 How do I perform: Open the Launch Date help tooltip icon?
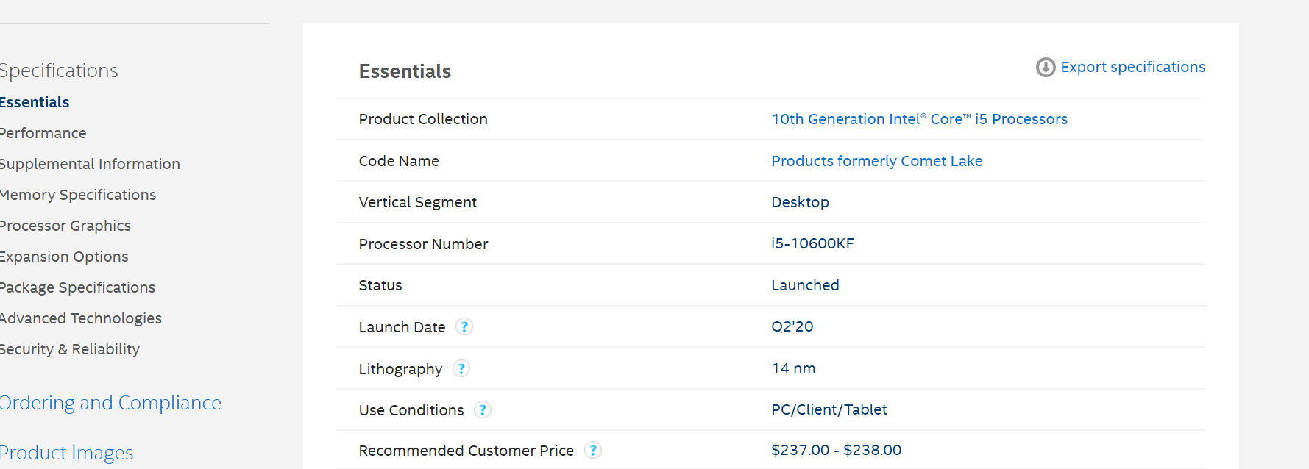pos(464,327)
